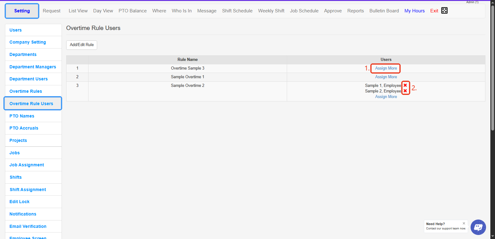Viewport: 495px width, 239px height.
Task: Click the page vertical scrollbar
Action: (x=493, y=93)
